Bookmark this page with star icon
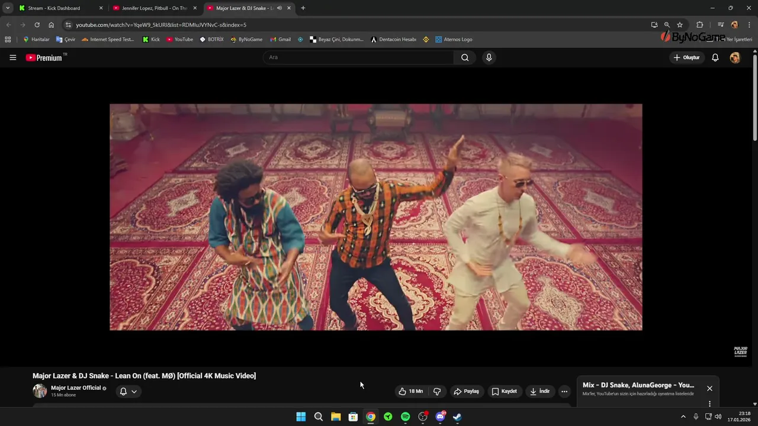This screenshot has width=758, height=426. pos(680,25)
